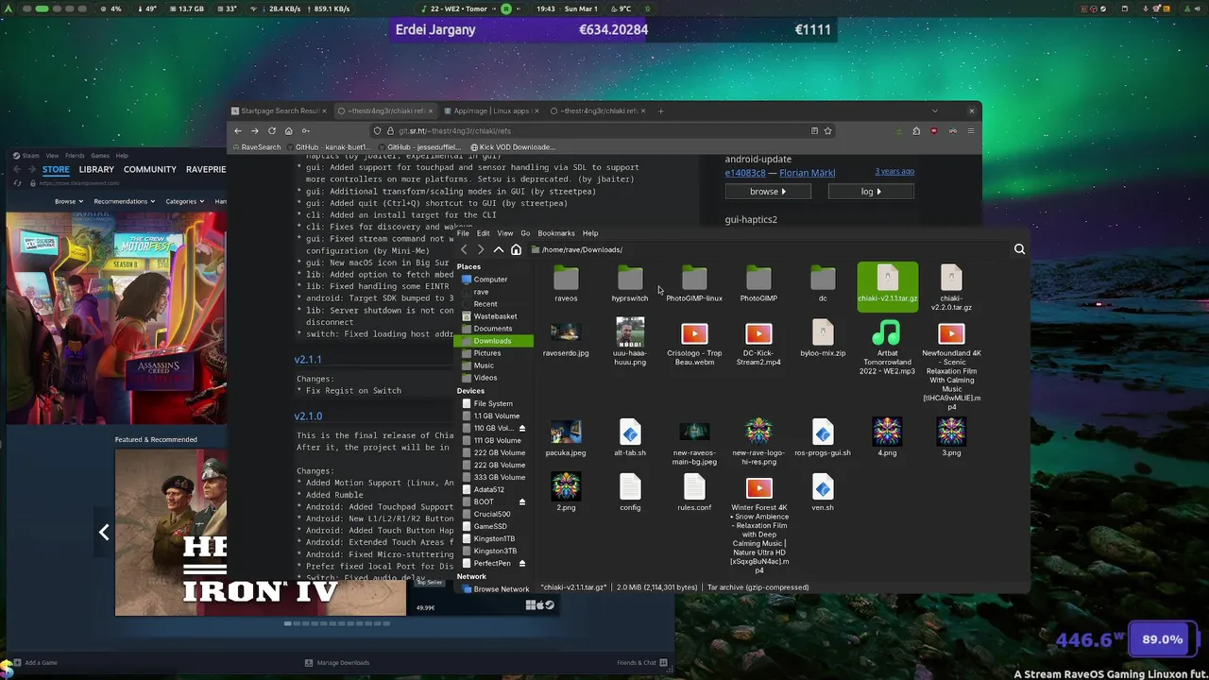Select DC-Kick-Stream2.mp4 video file

click(x=758, y=343)
